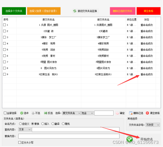
Task: Check the row 6 checkbox for 6视频素材
Action: [x=4, y=56]
